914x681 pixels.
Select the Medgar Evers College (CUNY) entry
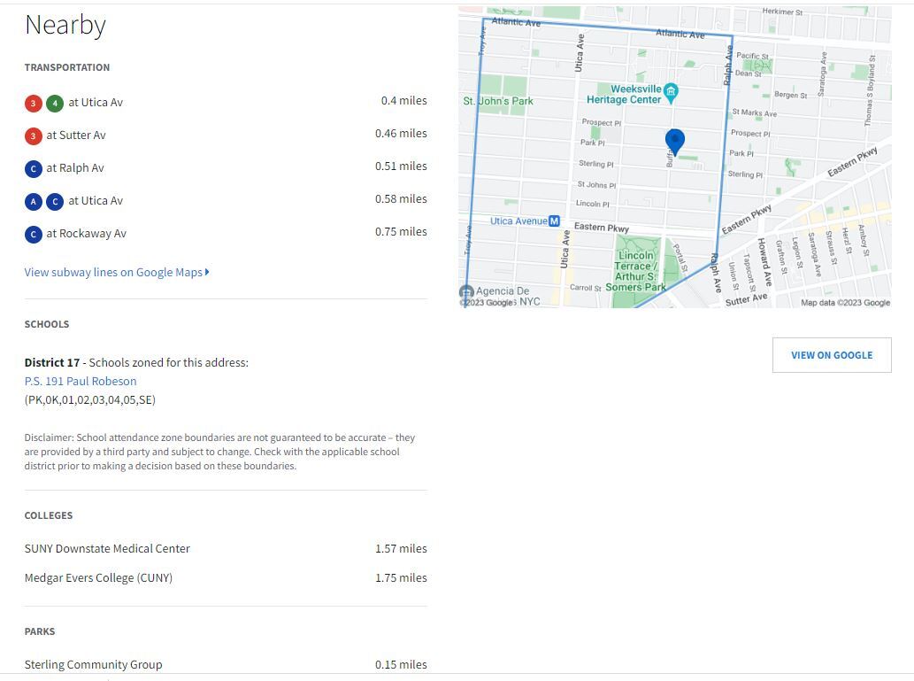click(98, 578)
